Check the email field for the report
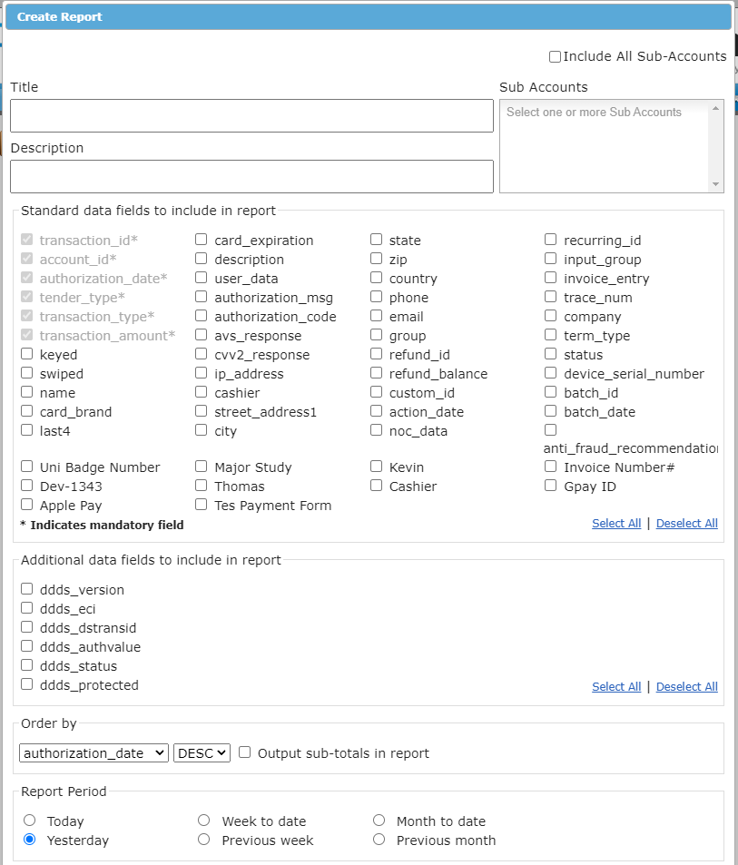Viewport: 738px width, 865px height. tap(376, 316)
